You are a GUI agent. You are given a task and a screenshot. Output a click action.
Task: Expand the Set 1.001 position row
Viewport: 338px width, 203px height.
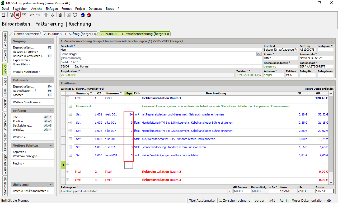pyautogui.click(x=70, y=114)
